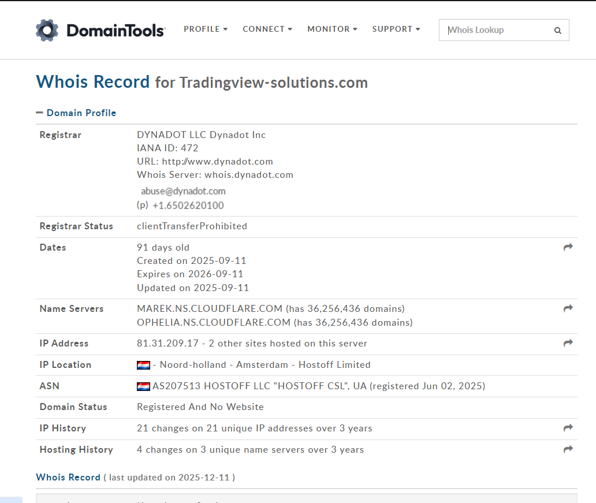
Task: Click the share arrow in Dates row
Action: (568, 247)
